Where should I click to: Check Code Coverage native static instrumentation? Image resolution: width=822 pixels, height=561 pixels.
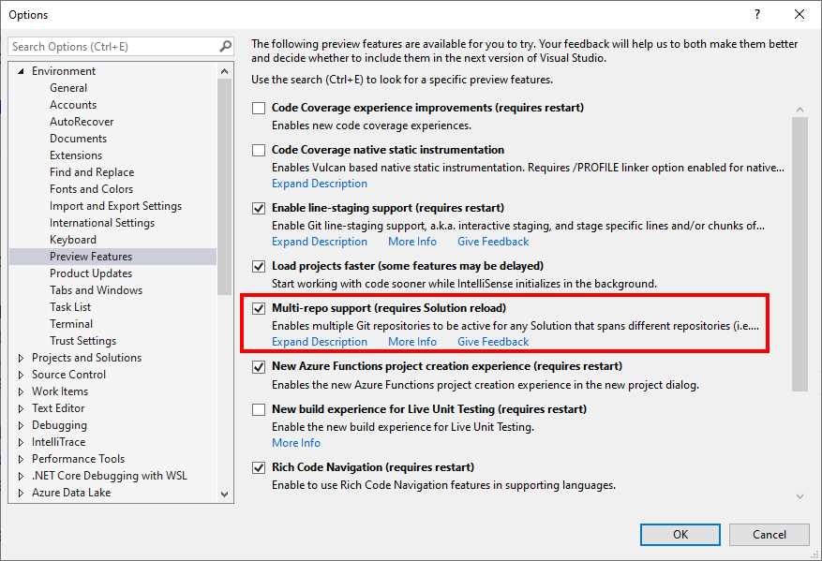click(x=259, y=150)
